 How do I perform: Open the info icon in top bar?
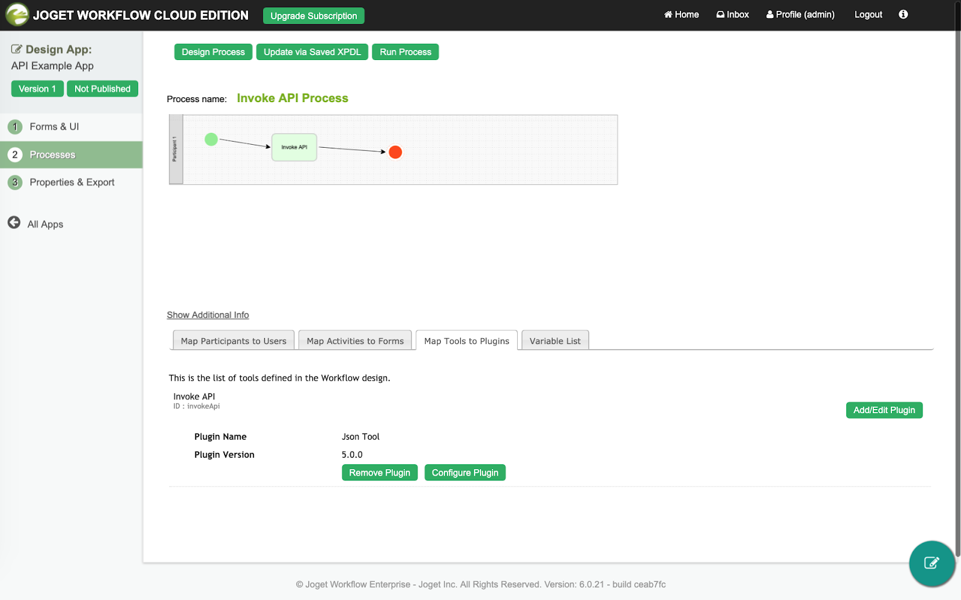[x=903, y=14]
